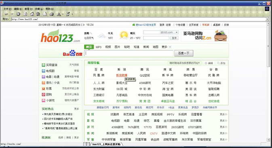Click the 小游戏 sidebar icon
272x148 pixels.
(43, 100)
